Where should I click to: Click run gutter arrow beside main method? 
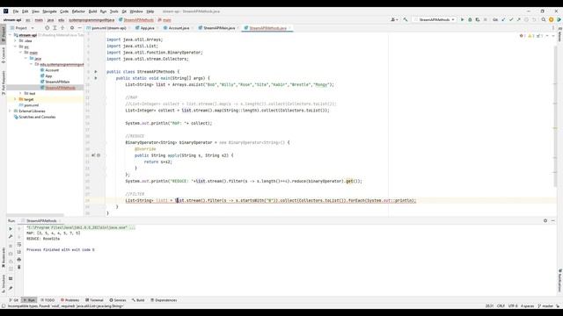[x=96, y=78]
